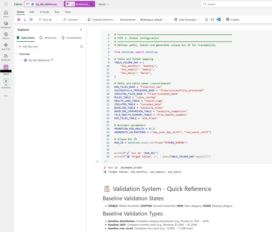This screenshot has height=232, width=272.
Task: Click the Fabric logo link
Action: [x=18, y=4]
